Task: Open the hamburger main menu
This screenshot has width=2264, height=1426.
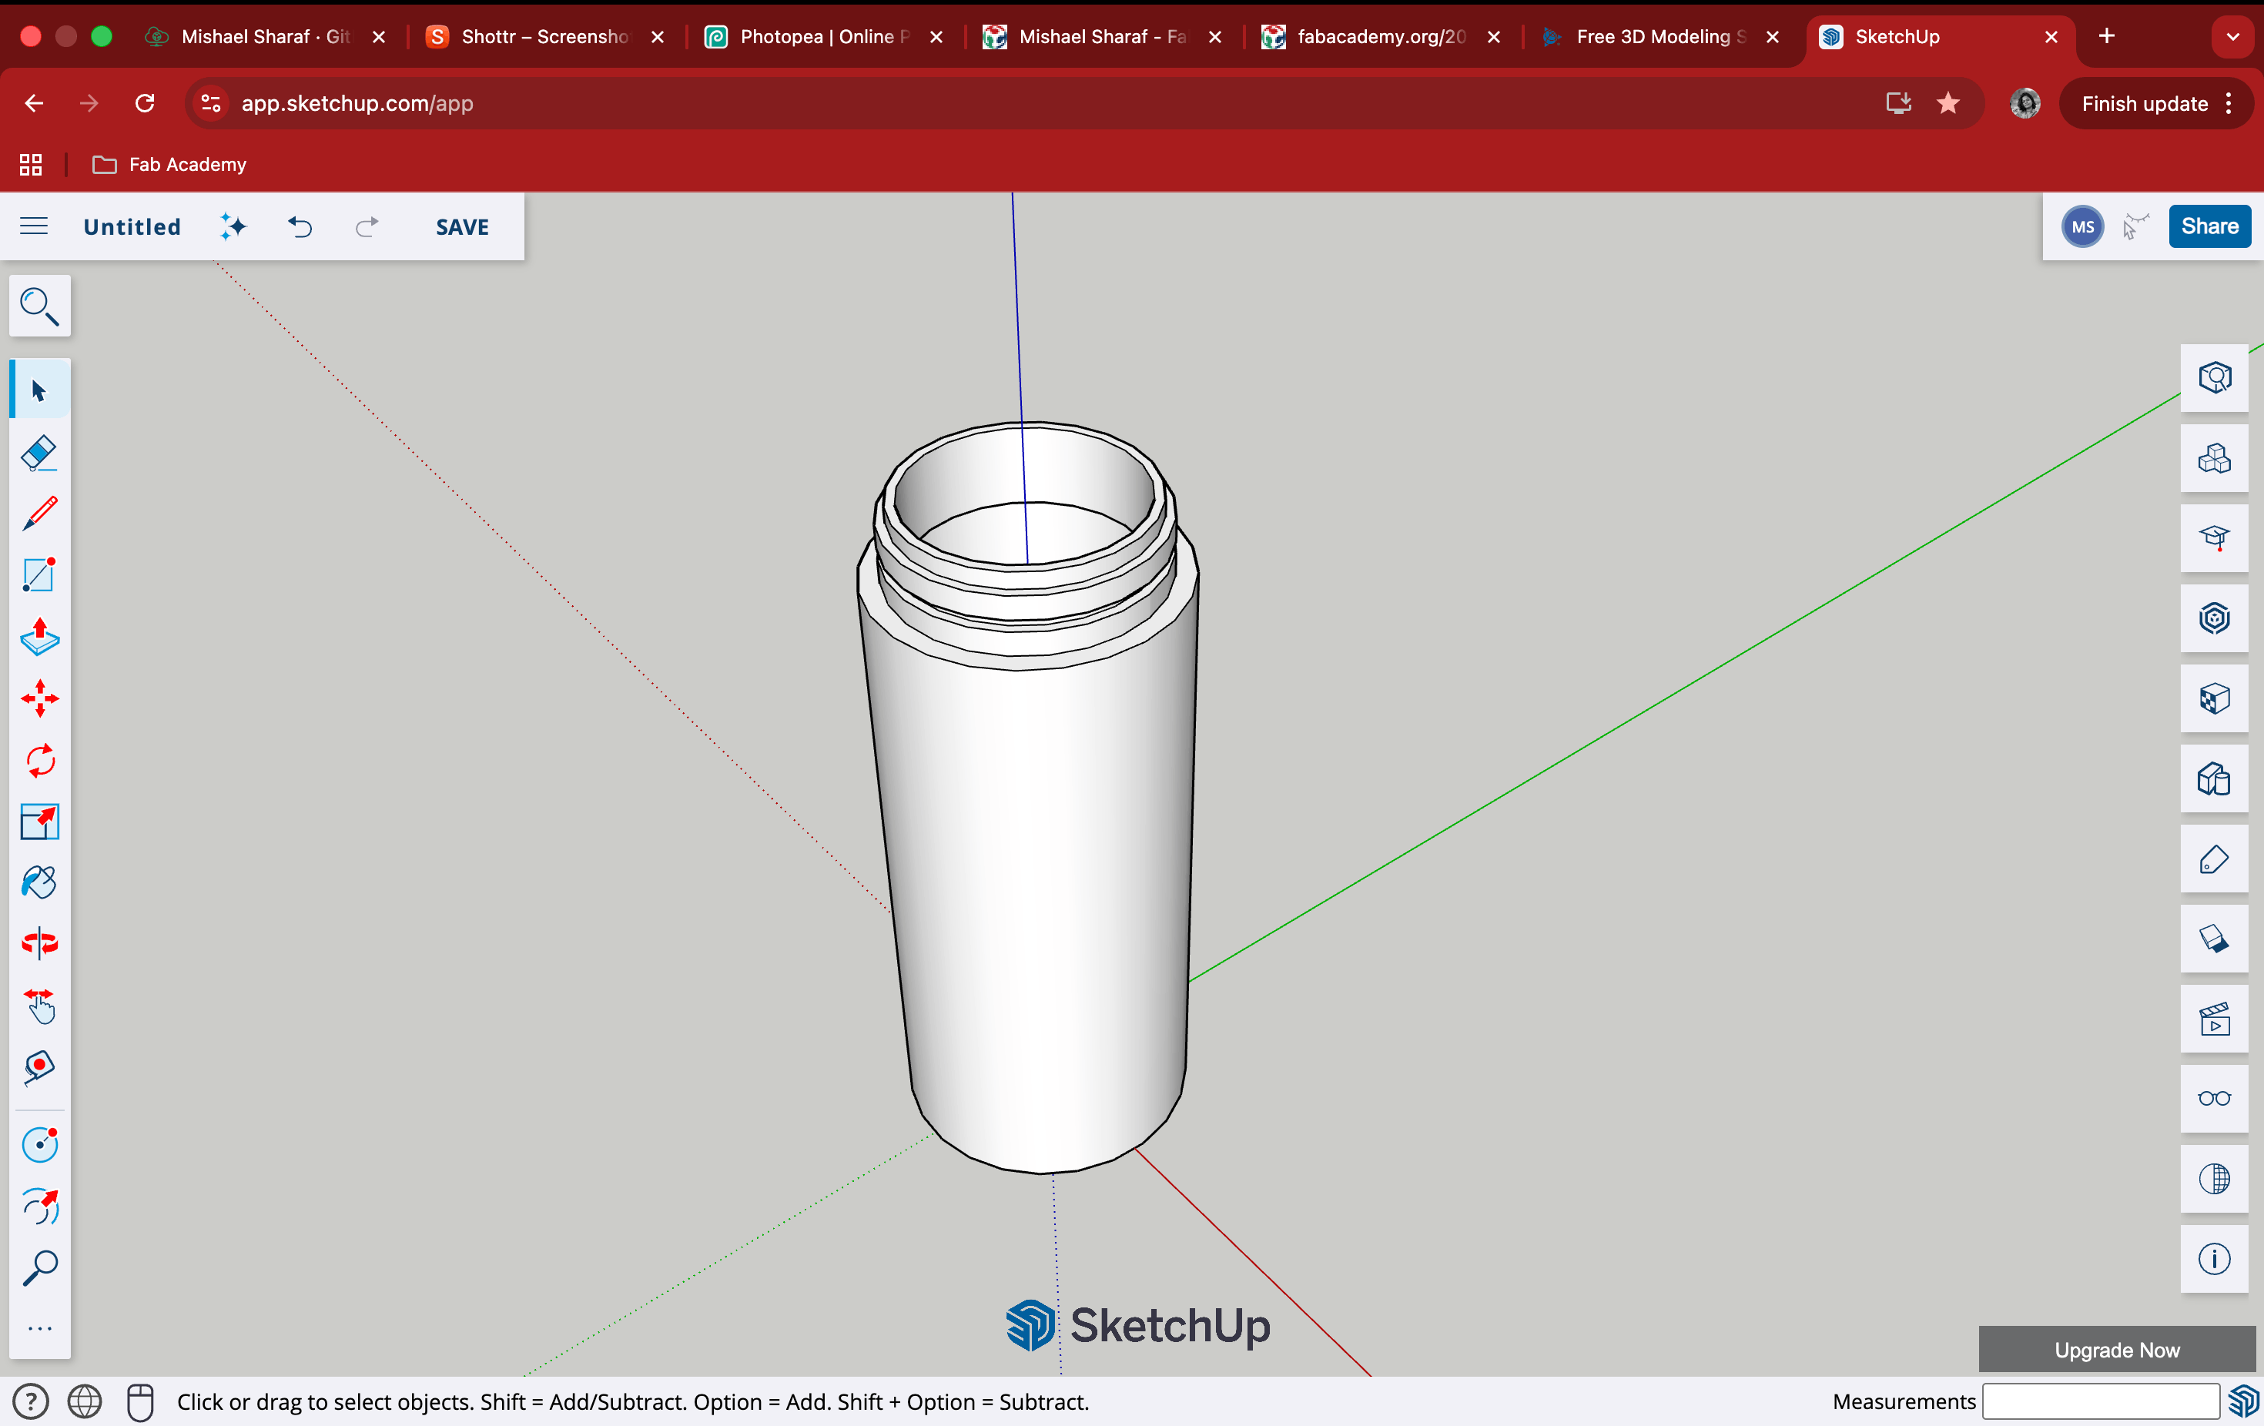Action: (34, 226)
